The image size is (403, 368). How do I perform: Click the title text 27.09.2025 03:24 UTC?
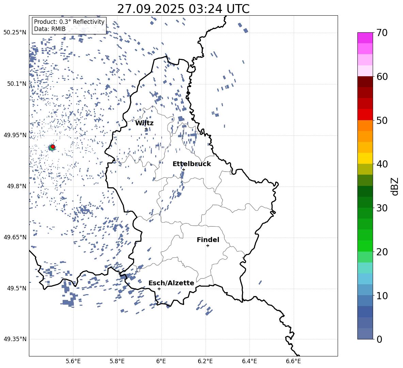click(183, 9)
